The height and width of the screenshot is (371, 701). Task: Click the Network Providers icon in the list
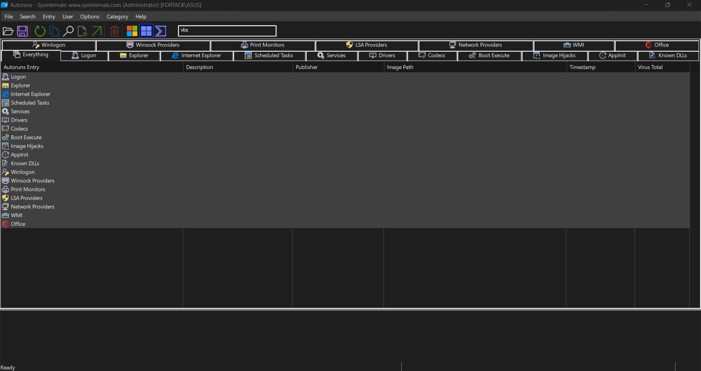[5, 207]
